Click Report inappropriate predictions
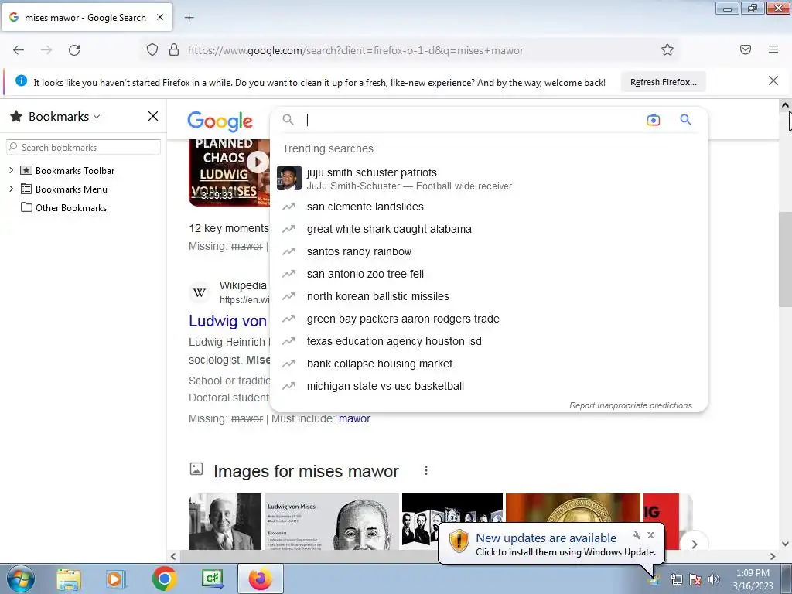Image resolution: width=792 pixels, height=594 pixels. pos(630,405)
